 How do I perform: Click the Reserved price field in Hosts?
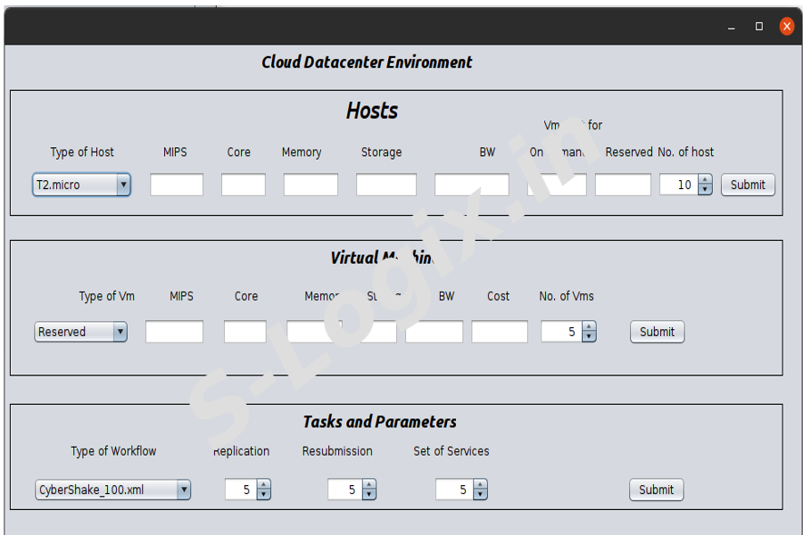pos(623,185)
